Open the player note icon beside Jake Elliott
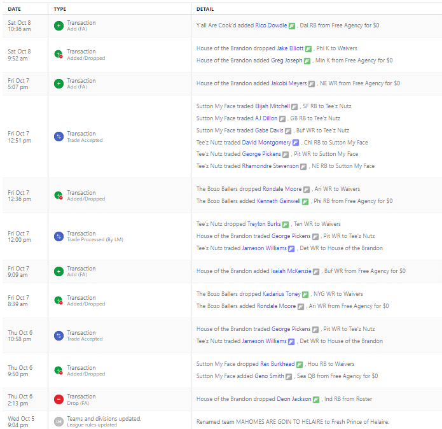Screen dimensions: 442x429 click(308, 48)
